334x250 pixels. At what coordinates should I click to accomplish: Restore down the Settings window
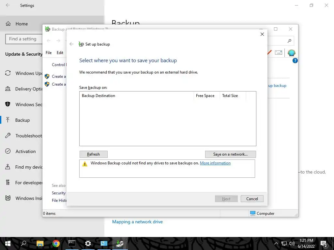(311, 5)
